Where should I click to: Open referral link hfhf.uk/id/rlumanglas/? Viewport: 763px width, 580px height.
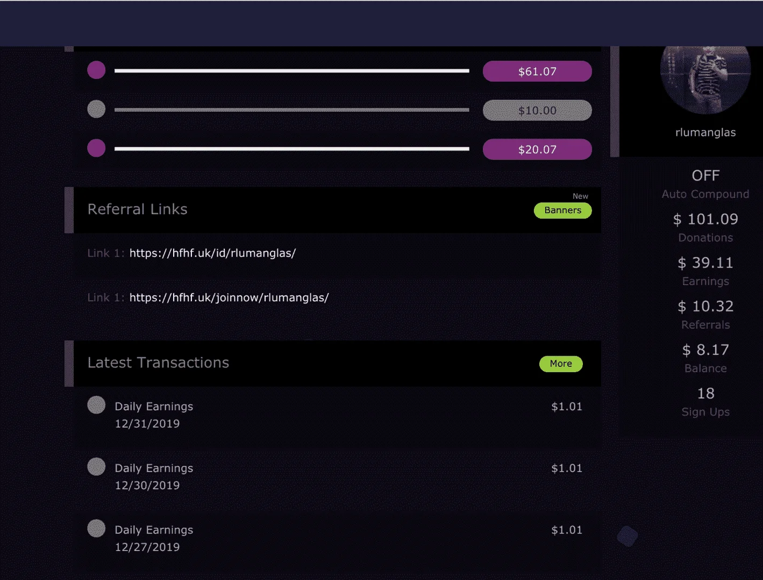click(x=212, y=253)
